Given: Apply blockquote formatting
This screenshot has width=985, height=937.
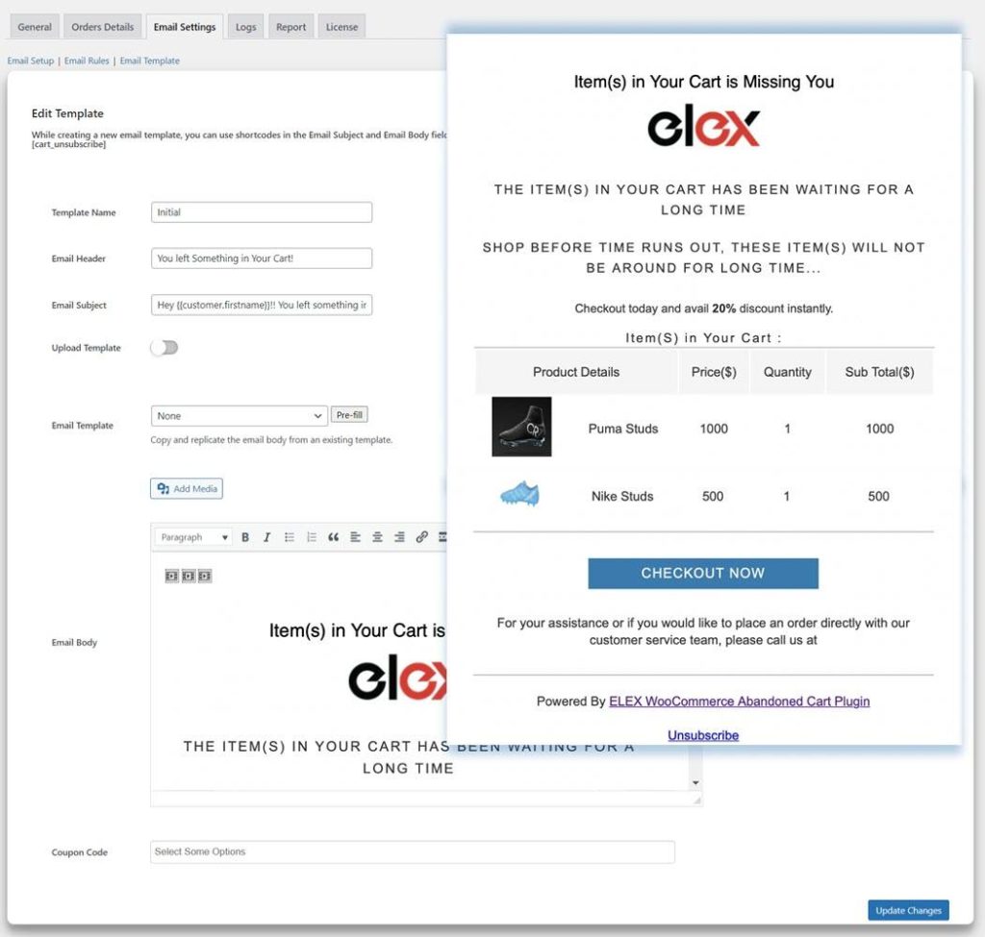Looking at the screenshot, I should (x=333, y=537).
